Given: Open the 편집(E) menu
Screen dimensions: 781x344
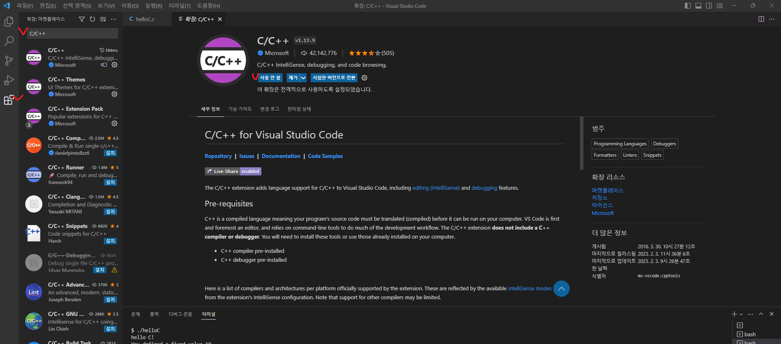Looking at the screenshot, I should [48, 6].
